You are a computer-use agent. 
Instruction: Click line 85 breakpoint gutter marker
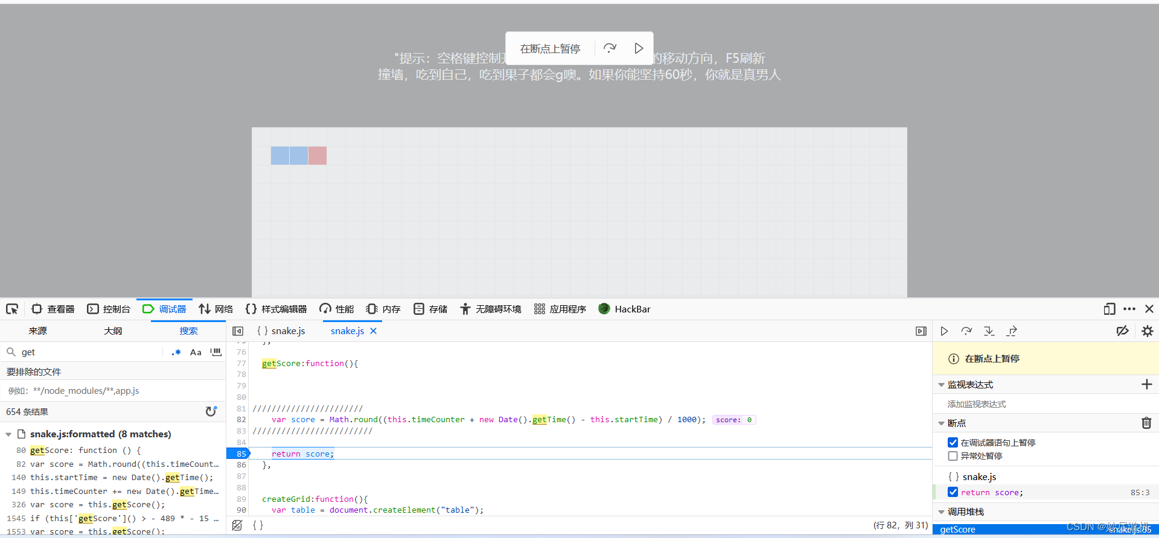(238, 454)
